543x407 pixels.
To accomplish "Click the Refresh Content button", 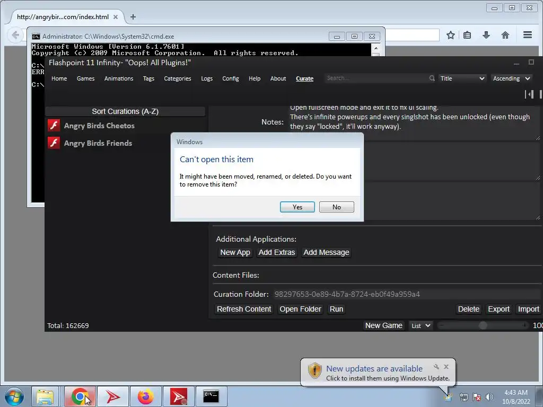I will coord(244,309).
